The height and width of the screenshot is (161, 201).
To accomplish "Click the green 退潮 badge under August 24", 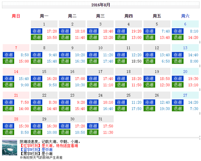I will (93, 109).
